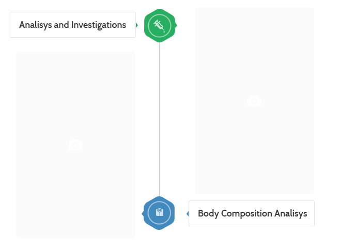Open the Body Composition Analisys label box
Viewport: 341px width, 248px height.
[252, 213]
